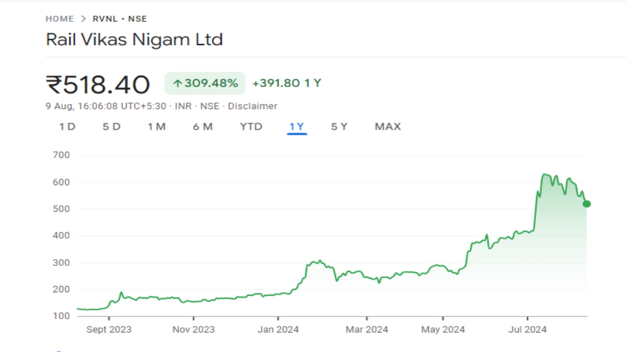Image resolution: width=626 pixels, height=352 pixels.
Task: Click the 500 y-axis label
Action: pos(61,209)
